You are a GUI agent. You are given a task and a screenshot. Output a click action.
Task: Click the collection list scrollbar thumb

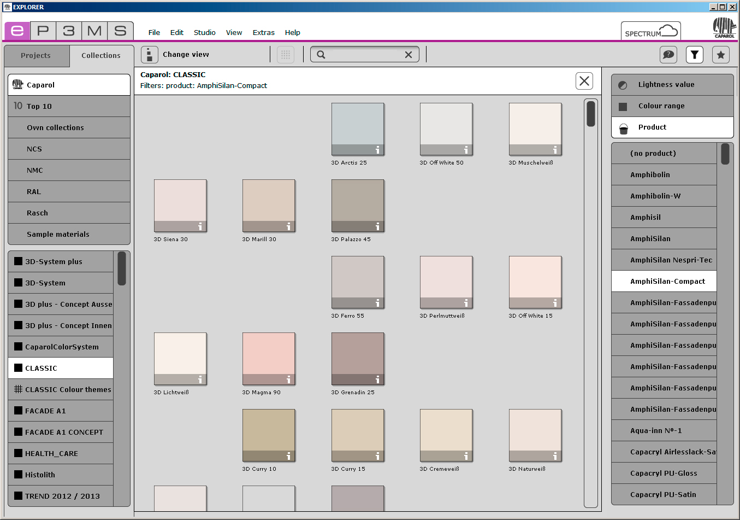pos(122,268)
